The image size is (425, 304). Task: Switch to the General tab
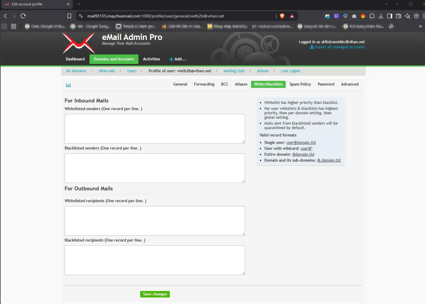(180, 84)
